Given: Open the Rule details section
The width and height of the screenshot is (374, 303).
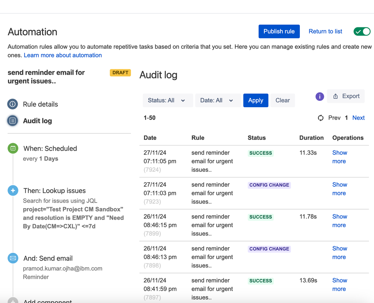Looking at the screenshot, I should coord(40,104).
